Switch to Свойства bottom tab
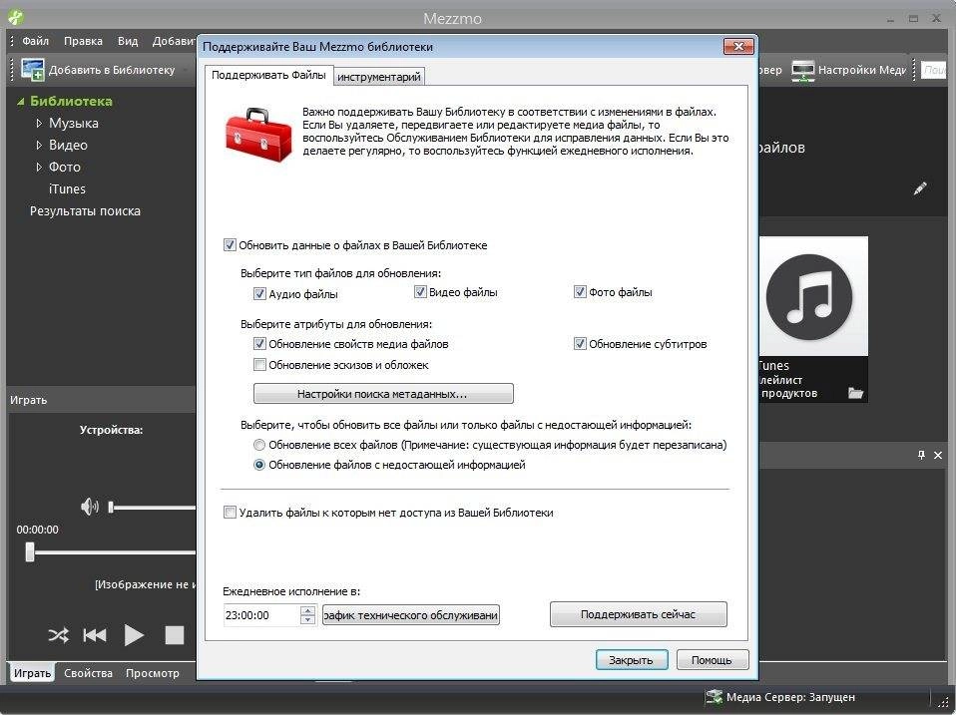The height and width of the screenshot is (715, 956). click(x=89, y=673)
